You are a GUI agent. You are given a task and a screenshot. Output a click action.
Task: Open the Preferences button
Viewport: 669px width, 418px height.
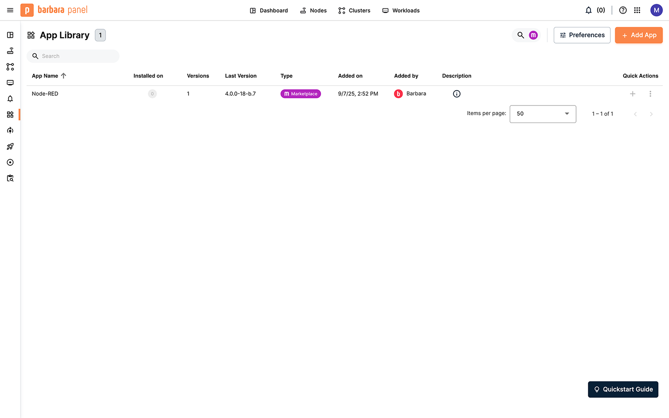pos(582,35)
